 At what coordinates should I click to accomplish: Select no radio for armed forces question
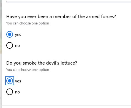pos(10,45)
